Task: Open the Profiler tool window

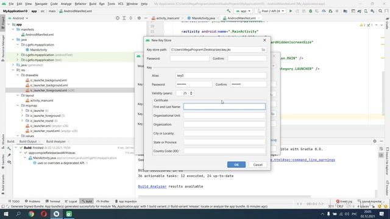Action: 103,201
